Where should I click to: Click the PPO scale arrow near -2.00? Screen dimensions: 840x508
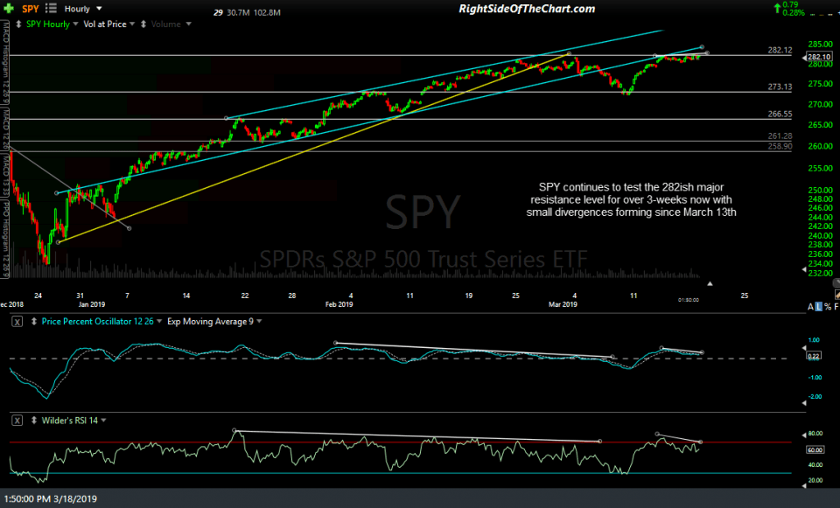[x=803, y=403]
